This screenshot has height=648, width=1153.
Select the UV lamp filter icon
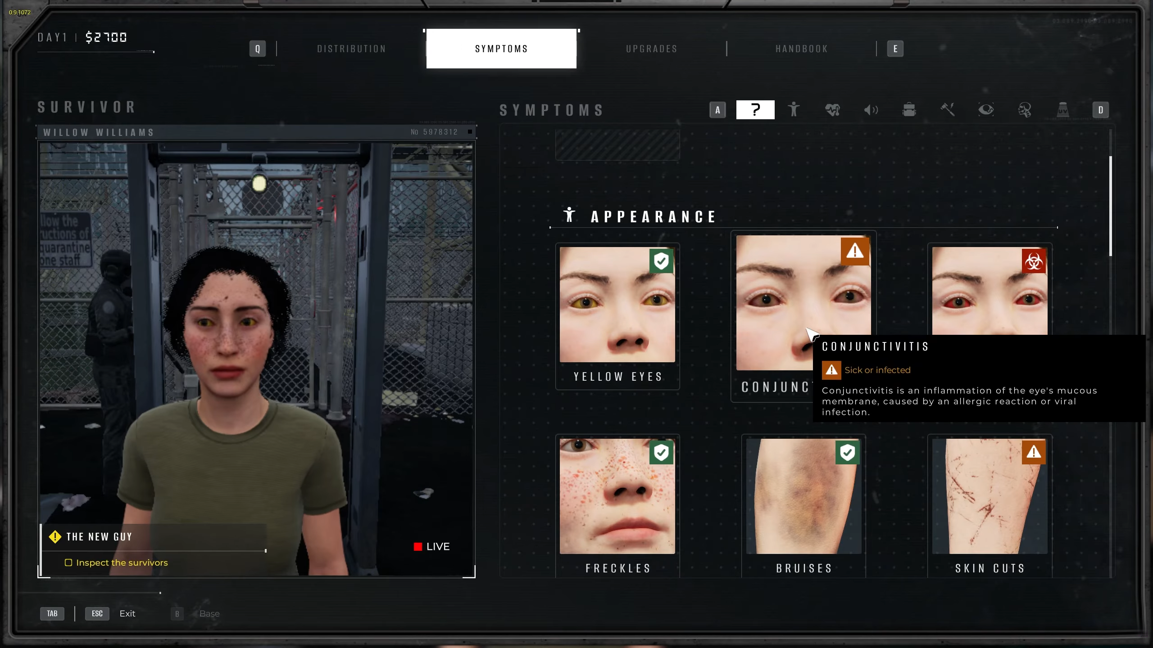[1063, 110]
